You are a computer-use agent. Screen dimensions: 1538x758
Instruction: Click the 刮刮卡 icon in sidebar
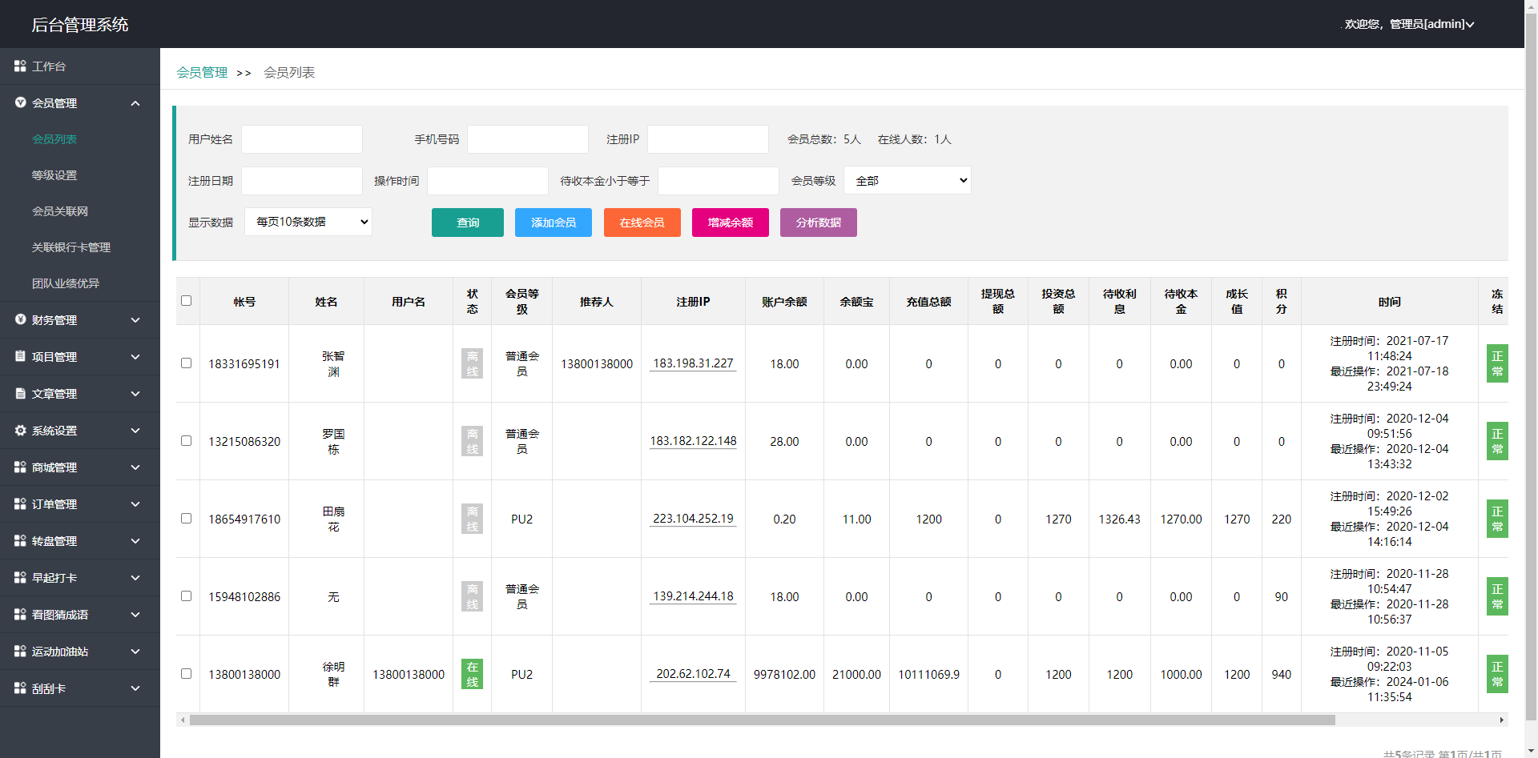20,688
